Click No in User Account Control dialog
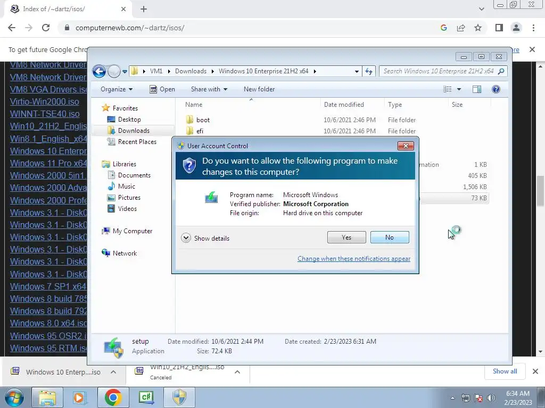 [390, 237]
